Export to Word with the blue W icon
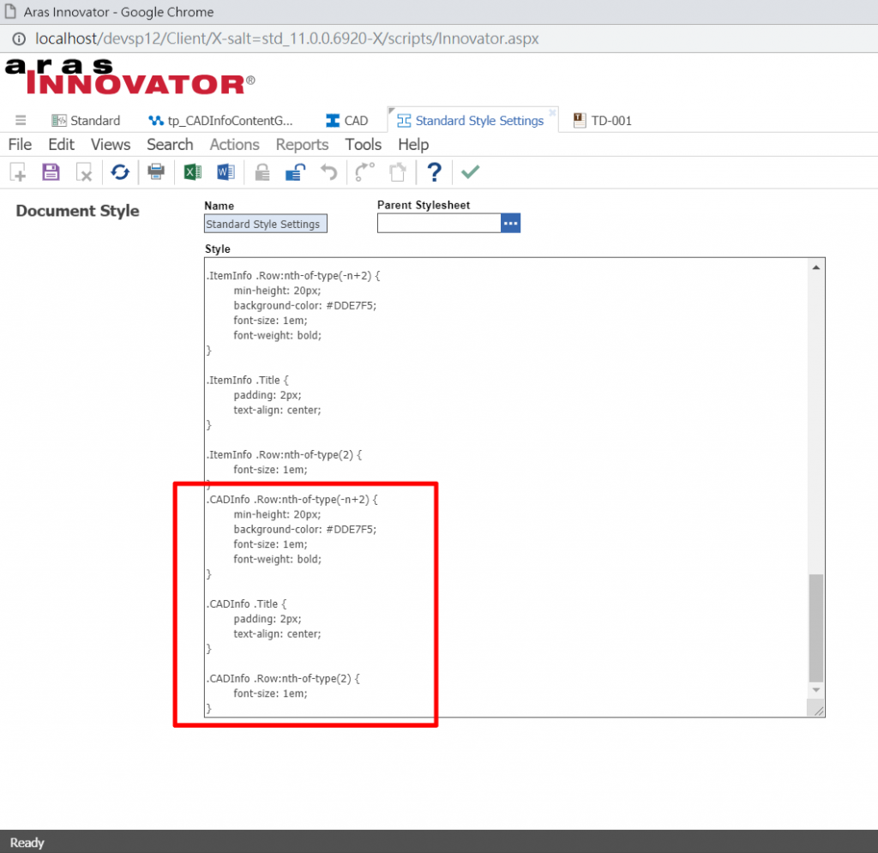 pos(226,171)
